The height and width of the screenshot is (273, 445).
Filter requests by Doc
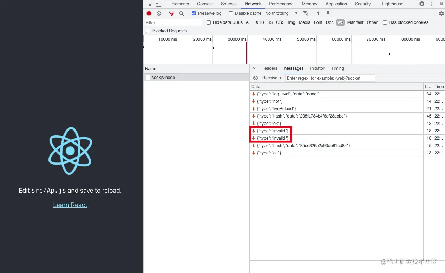[x=330, y=22]
